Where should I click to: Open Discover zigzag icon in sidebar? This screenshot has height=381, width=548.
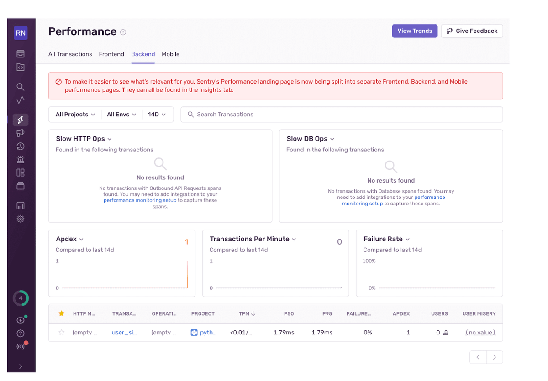click(21, 100)
